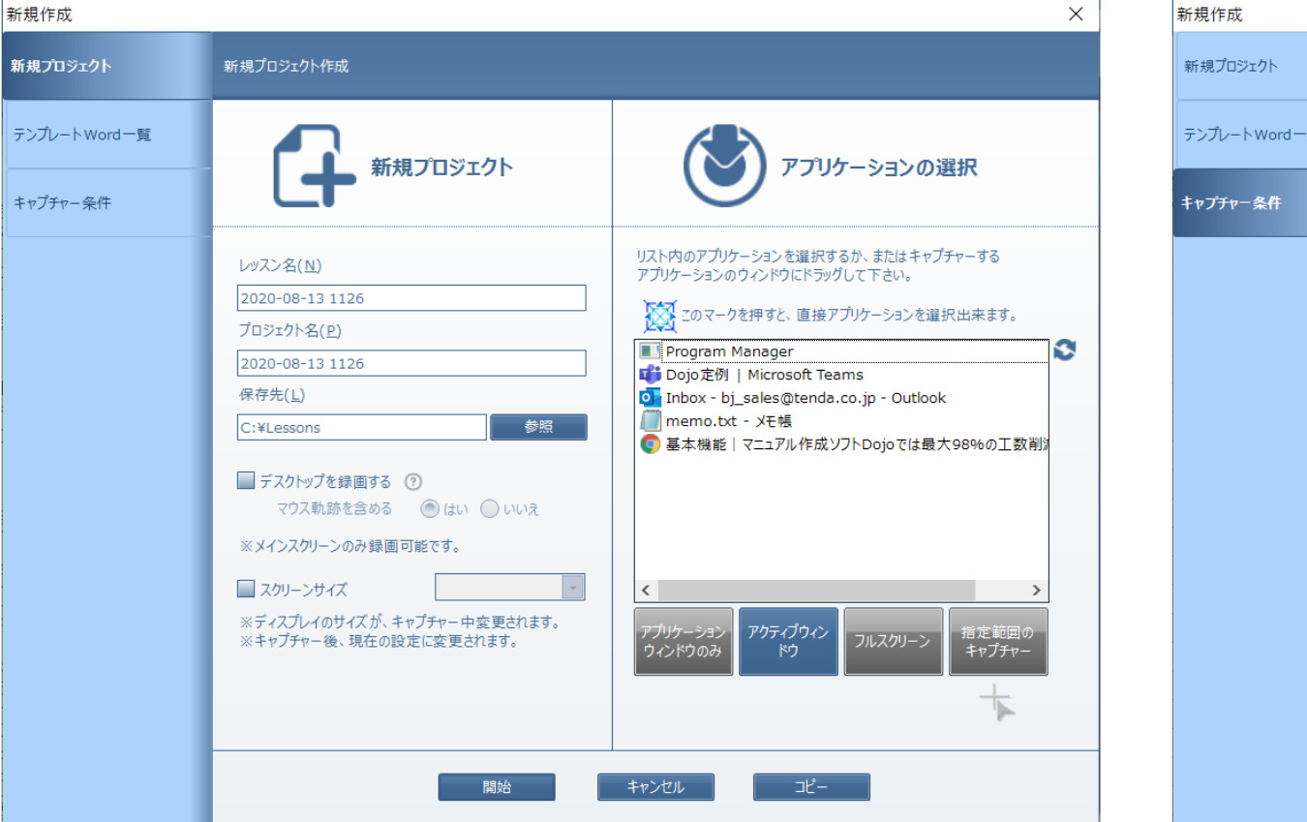Select the いいえ radio button
Screen dimensions: 1307x822
(490, 508)
